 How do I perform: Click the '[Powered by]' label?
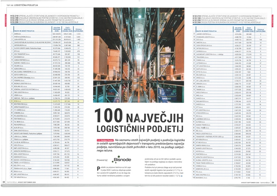(102, 160)
